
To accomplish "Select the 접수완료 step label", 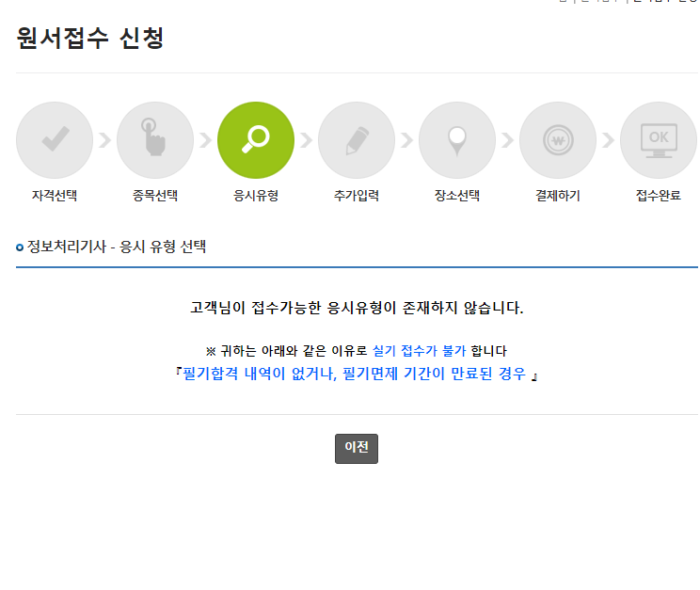I will (x=659, y=196).
